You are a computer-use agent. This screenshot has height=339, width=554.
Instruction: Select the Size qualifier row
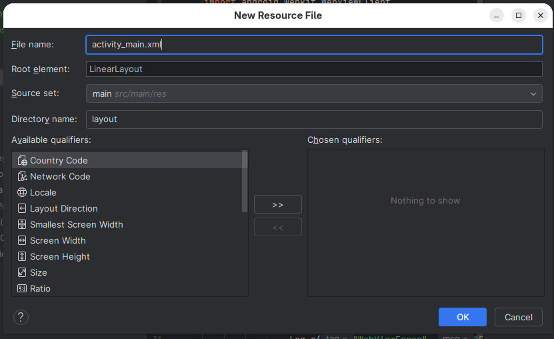click(x=127, y=272)
